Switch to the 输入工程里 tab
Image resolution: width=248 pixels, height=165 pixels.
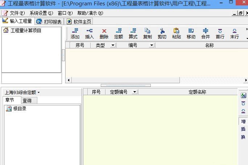coord(17,21)
